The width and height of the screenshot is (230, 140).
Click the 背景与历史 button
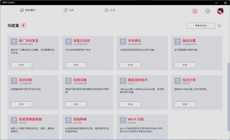coord(201,26)
